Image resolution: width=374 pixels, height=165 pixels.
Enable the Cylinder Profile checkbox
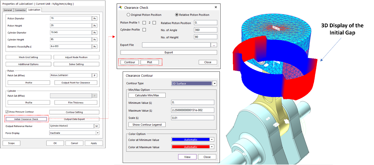[144, 30]
